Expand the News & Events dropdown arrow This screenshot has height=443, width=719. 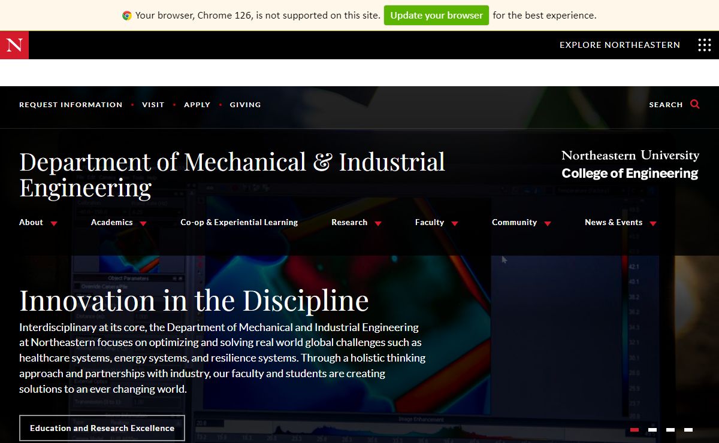pos(653,223)
